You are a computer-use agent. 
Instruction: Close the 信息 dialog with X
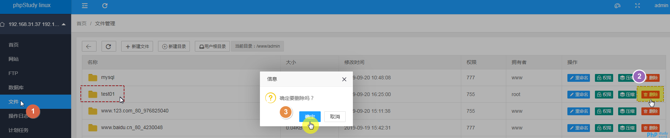(x=344, y=79)
